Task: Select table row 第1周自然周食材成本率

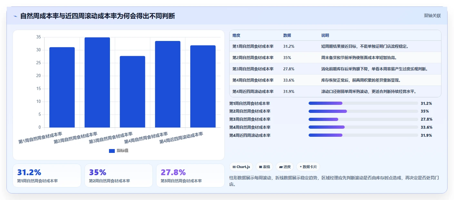Action: pos(335,46)
